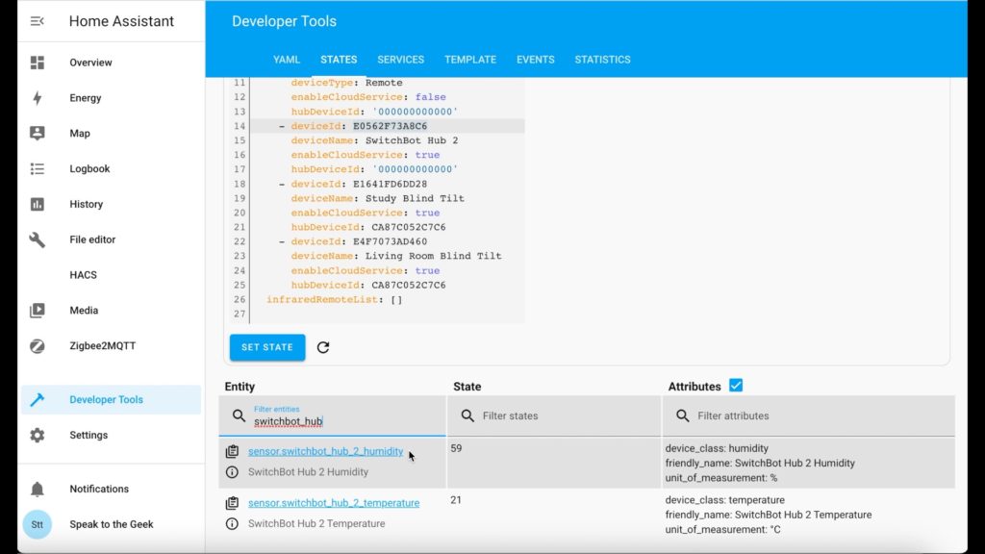Click the History chart icon

[x=38, y=204]
